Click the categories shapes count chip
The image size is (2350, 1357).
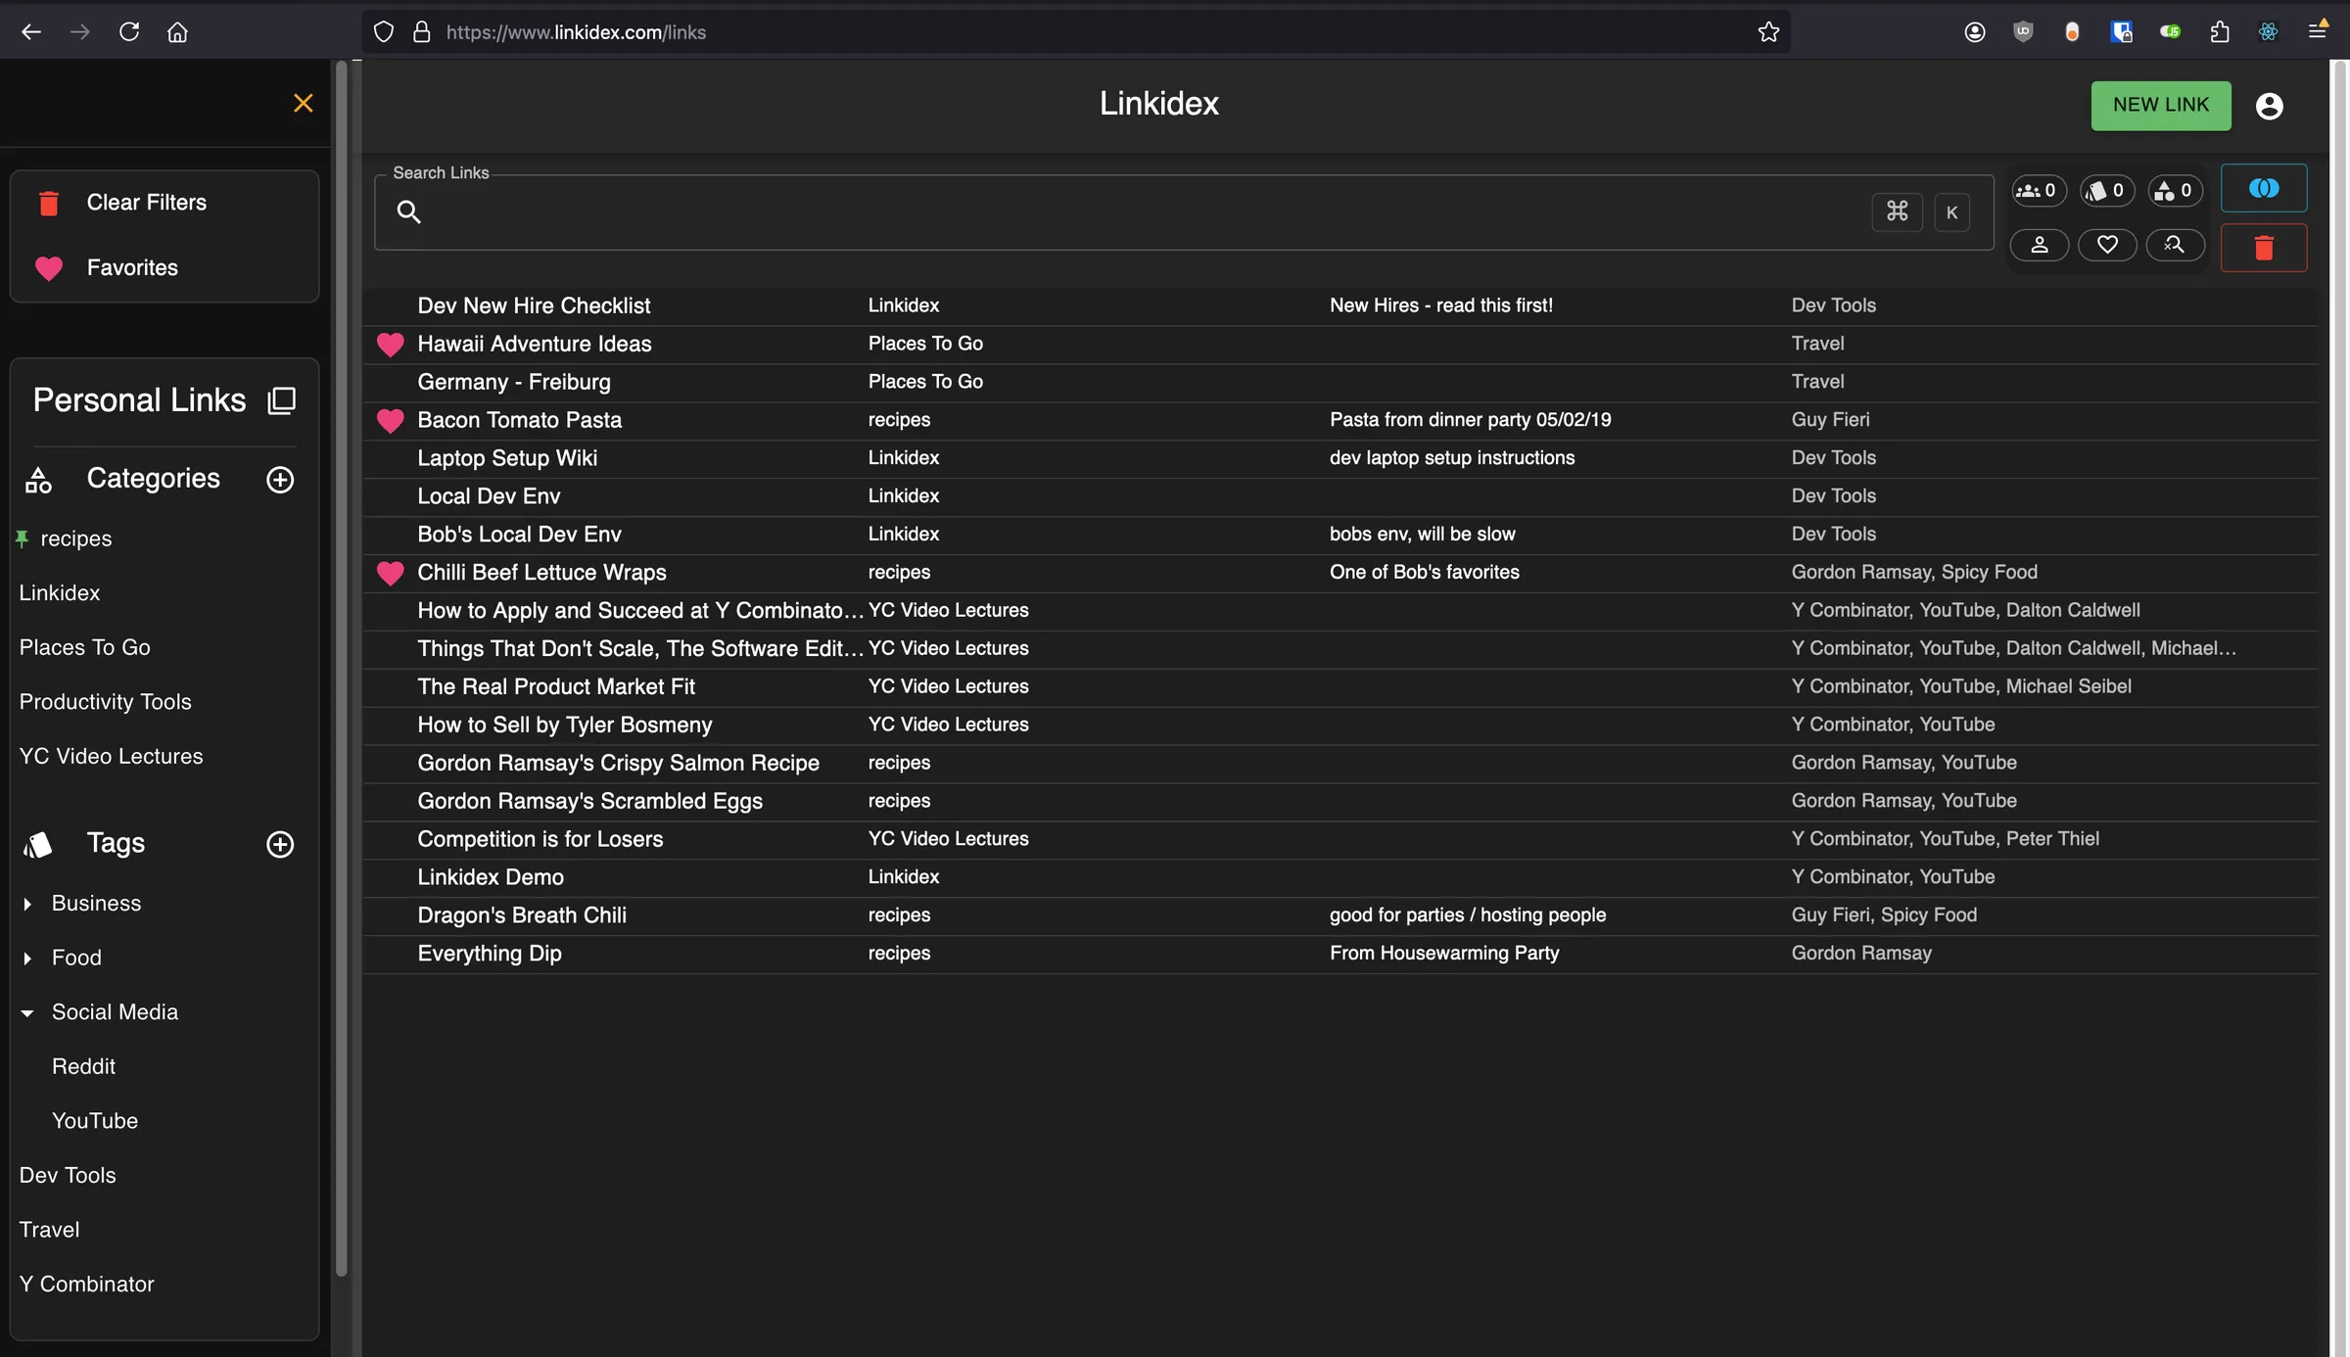[2175, 191]
